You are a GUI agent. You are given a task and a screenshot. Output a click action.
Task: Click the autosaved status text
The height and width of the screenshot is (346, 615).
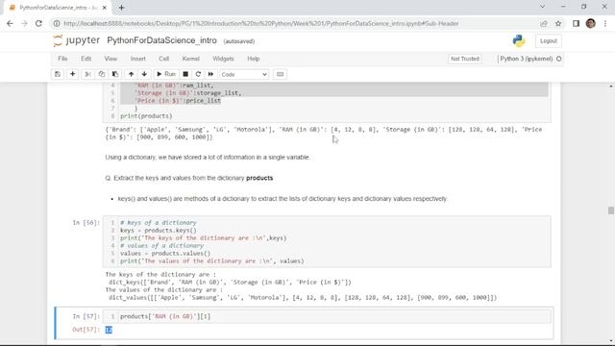[239, 41]
